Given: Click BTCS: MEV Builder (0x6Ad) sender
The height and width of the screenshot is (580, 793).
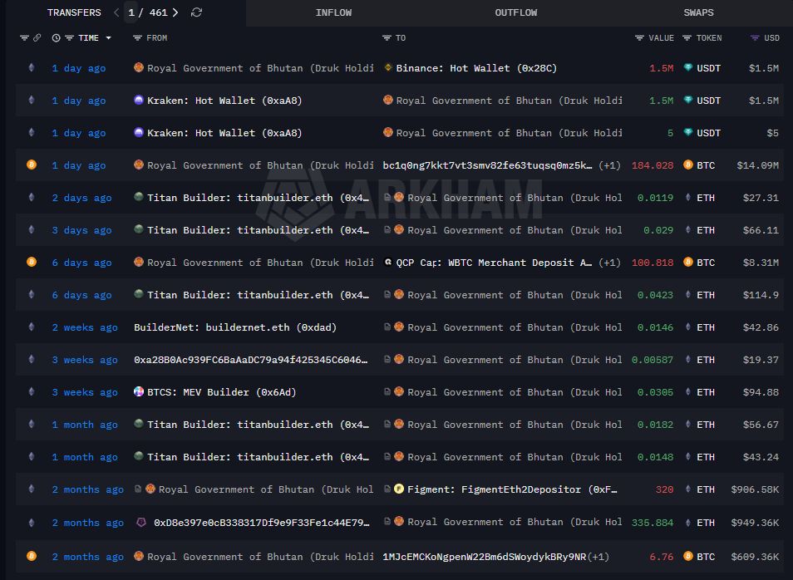Looking at the screenshot, I should (x=221, y=392).
